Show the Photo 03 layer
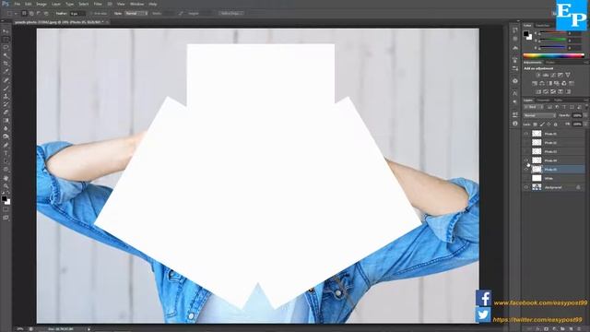Screen dimensions: 590x332 526,151
